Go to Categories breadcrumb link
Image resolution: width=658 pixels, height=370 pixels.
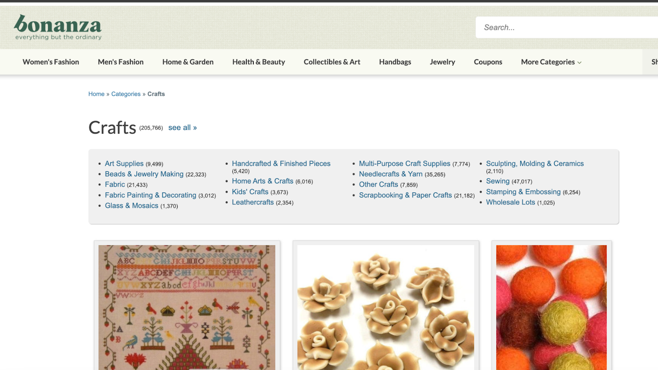pos(126,94)
